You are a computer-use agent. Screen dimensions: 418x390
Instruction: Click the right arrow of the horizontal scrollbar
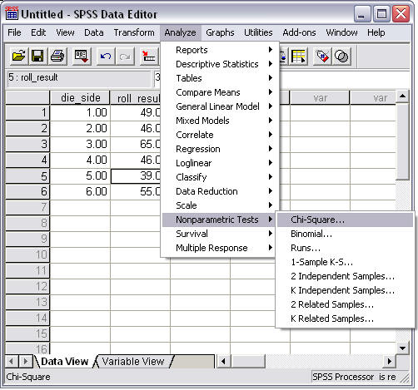pyautogui.click(x=389, y=361)
